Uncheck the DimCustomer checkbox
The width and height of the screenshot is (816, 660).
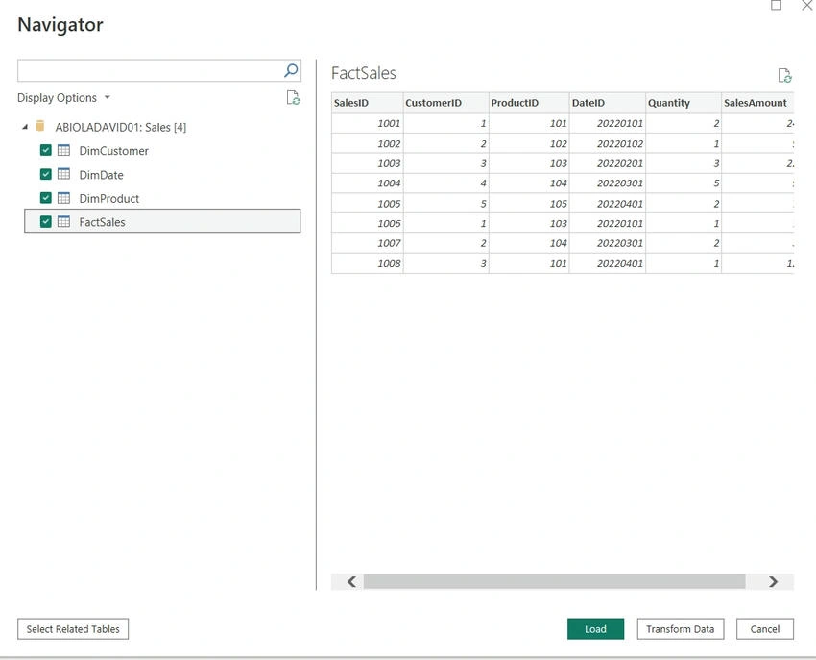tap(46, 151)
